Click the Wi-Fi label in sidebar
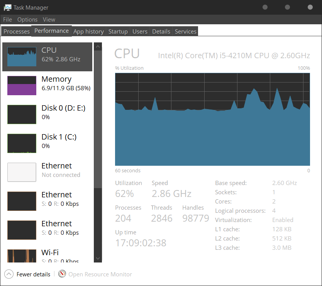The height and width of the screenshot is (286, 322). tap(50, 252)
